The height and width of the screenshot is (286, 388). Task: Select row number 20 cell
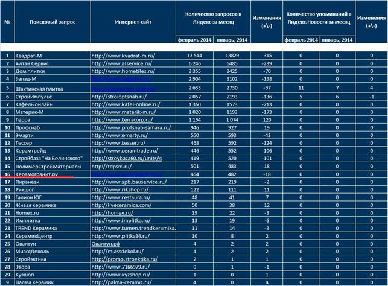[7, 205]
